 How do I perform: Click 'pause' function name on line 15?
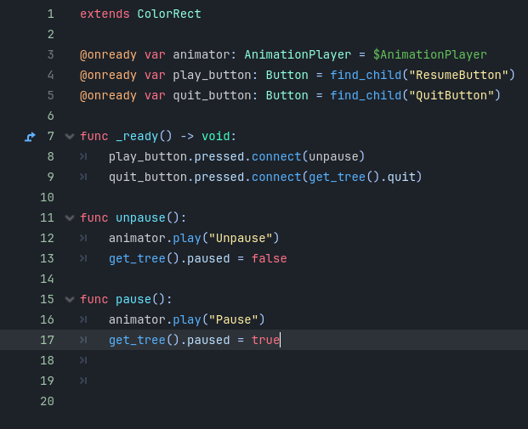[133, 300]
